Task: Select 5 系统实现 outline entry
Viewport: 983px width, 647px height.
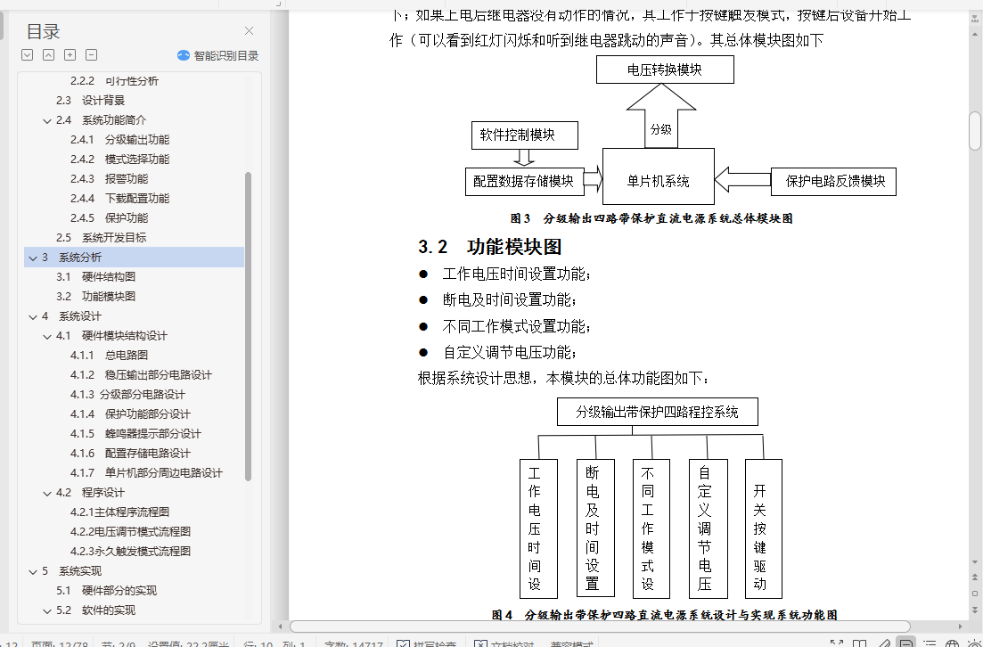Action: 70,570
